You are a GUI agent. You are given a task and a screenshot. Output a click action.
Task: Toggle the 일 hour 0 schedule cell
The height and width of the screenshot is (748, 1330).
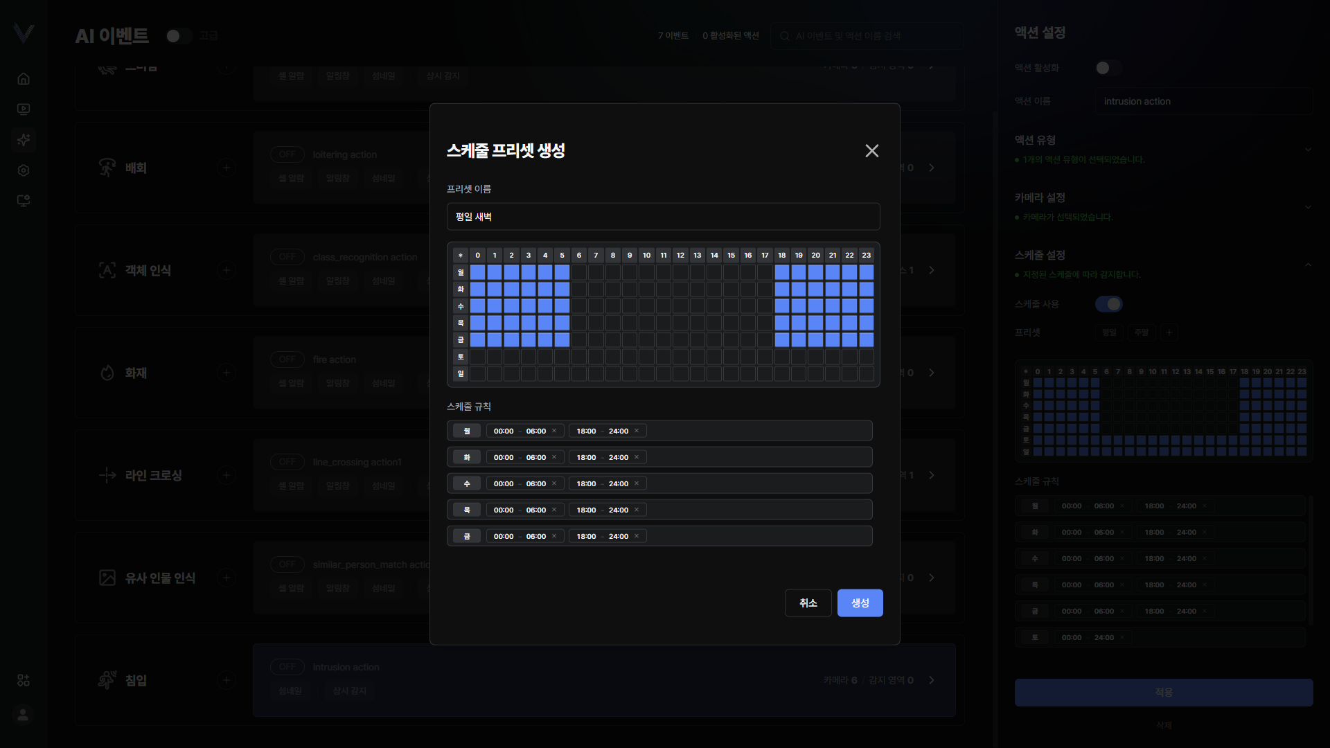[x=477, y=374]
